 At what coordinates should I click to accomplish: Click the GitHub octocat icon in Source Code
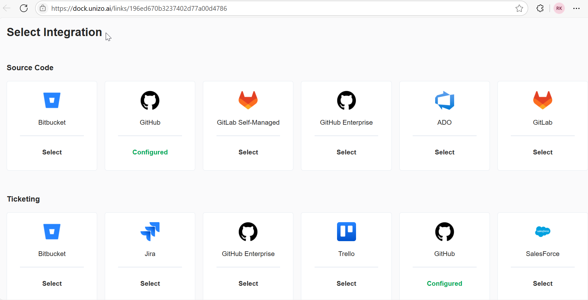pyautogui.click(x=150, y=100)
